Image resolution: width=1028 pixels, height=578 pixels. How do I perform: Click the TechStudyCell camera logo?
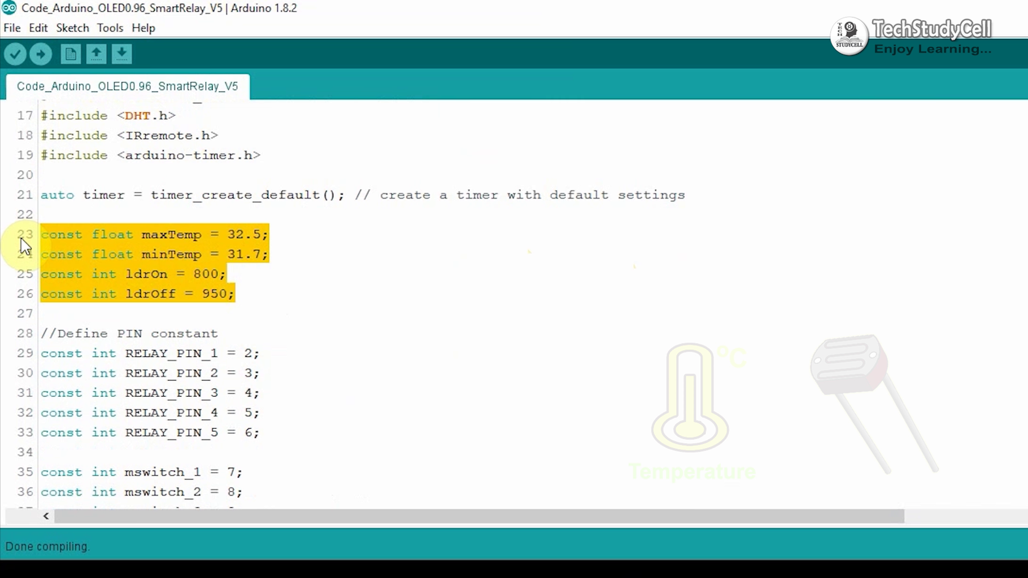[849, 36]
